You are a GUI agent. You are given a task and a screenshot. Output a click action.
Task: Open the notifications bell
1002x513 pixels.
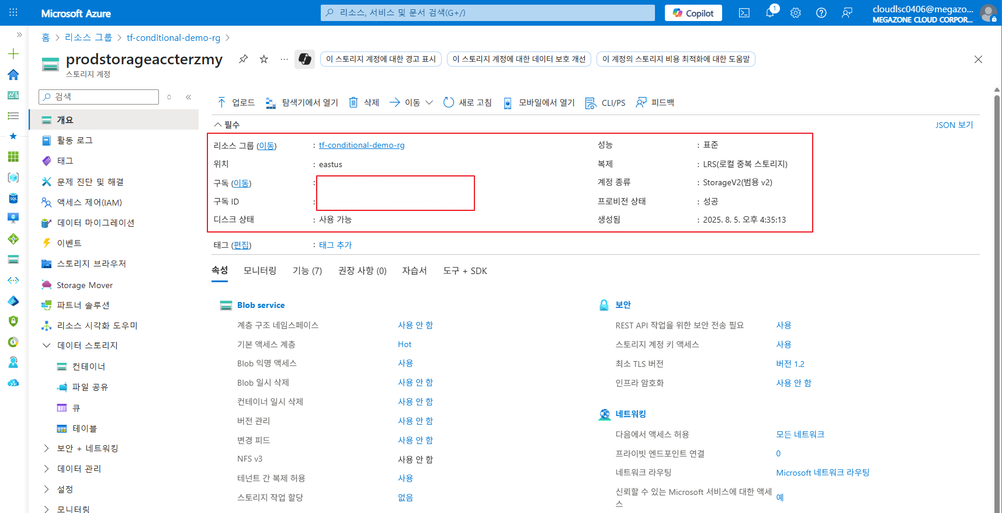[x=770, y=13]
